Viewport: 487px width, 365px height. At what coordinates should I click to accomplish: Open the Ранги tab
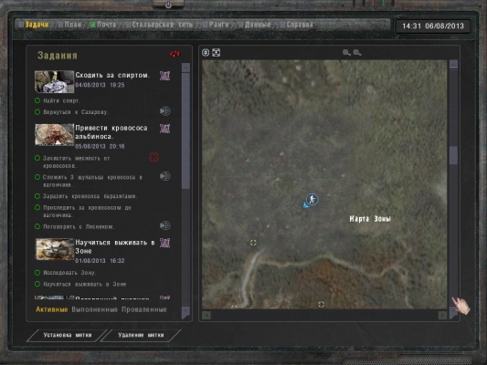219,25
